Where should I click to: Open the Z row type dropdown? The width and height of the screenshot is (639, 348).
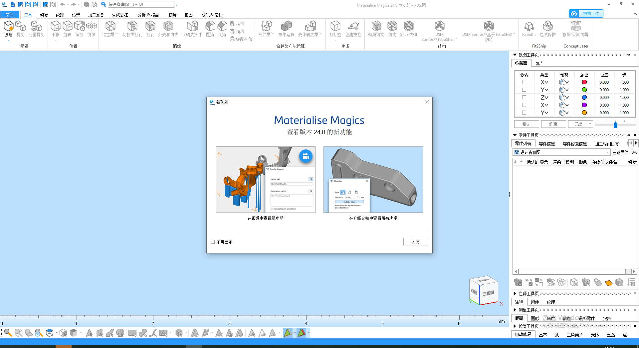tap(546, 98)
